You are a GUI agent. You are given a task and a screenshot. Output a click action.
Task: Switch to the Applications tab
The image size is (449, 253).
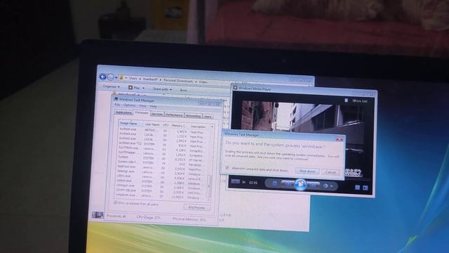click(123, 112)
